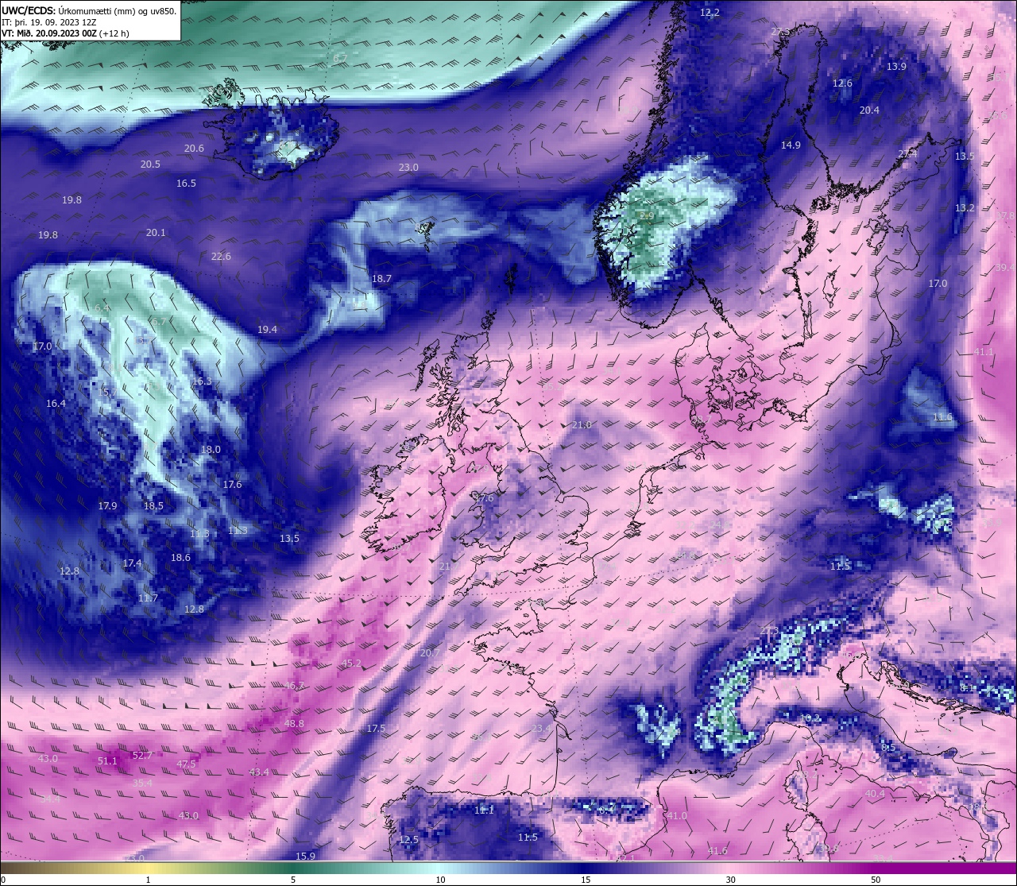
Task: Click the map value 52.7
Action: (142, 756)
